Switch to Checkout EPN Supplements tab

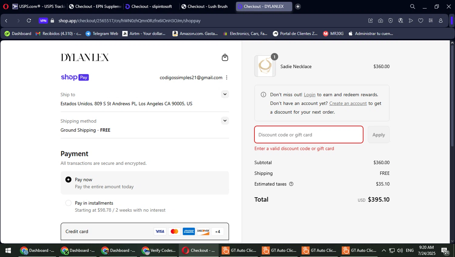[x=95, y=6]
